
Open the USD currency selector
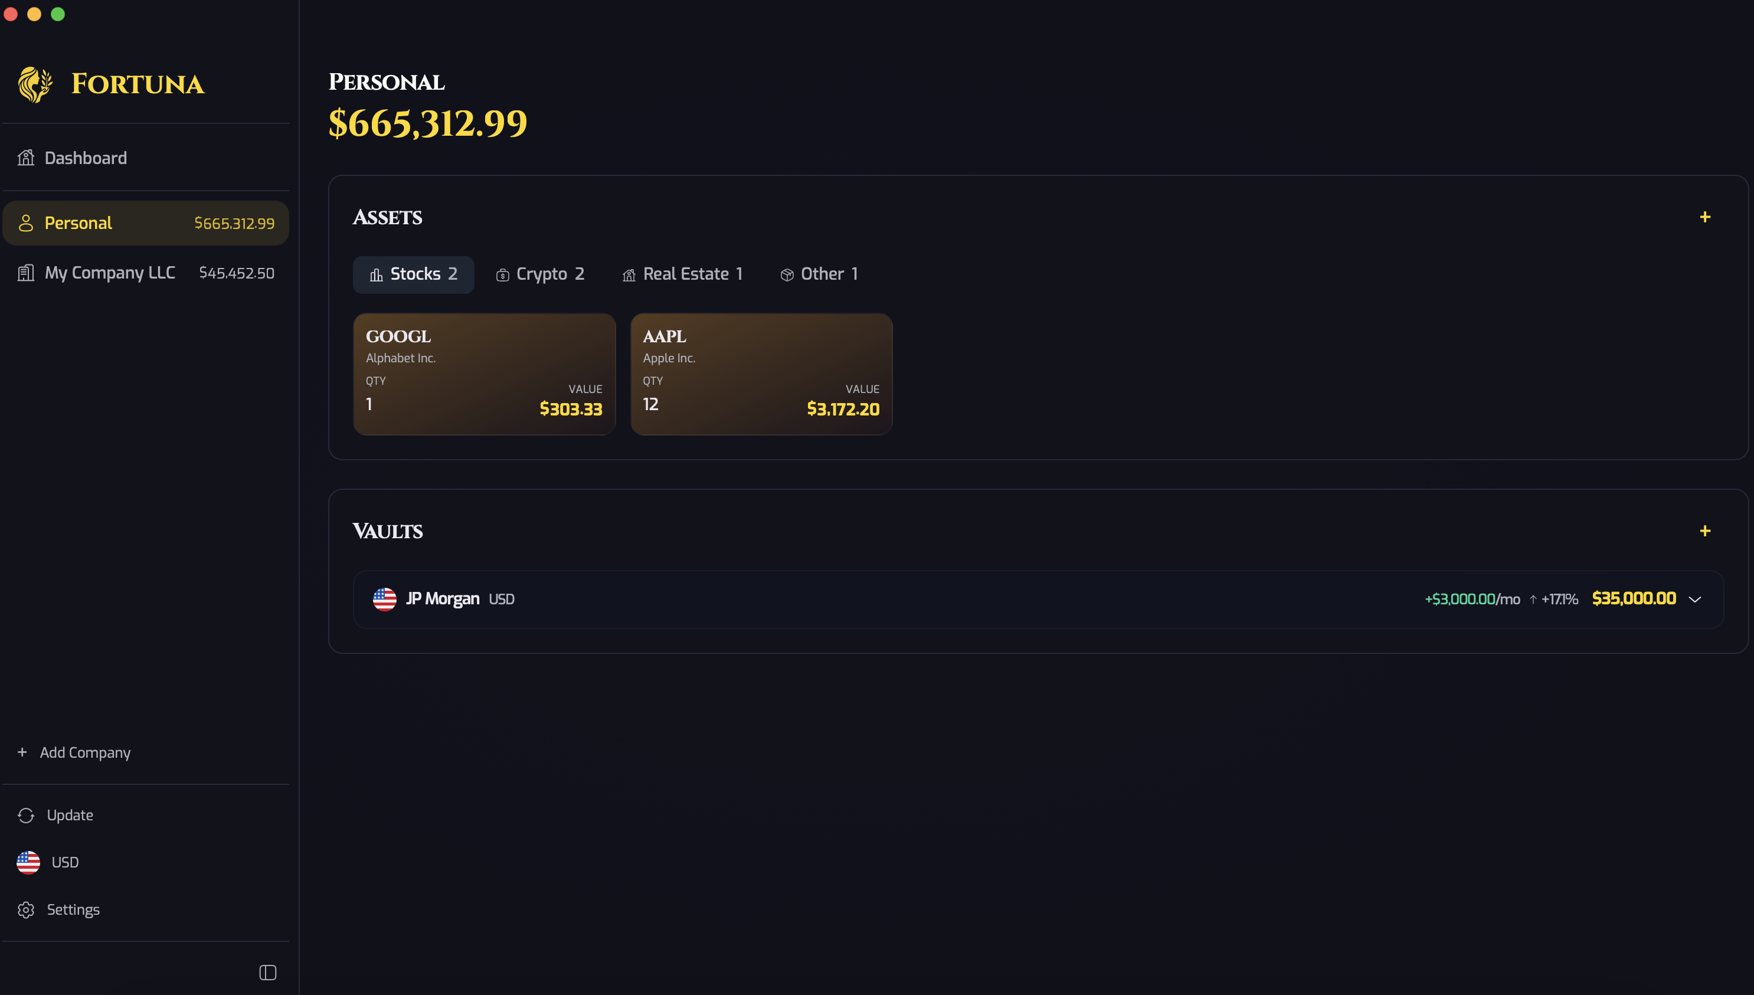48,862
